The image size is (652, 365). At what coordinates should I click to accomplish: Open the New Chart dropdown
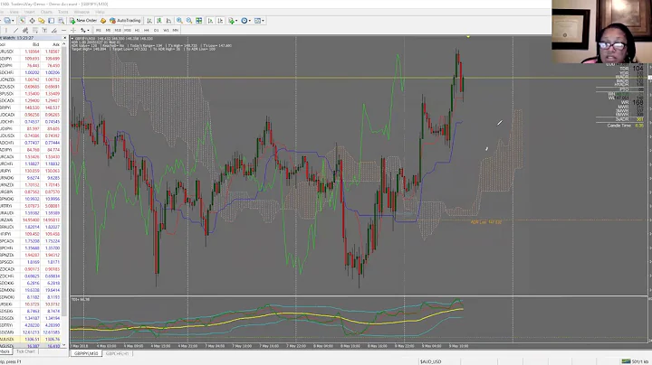point(7,20)
